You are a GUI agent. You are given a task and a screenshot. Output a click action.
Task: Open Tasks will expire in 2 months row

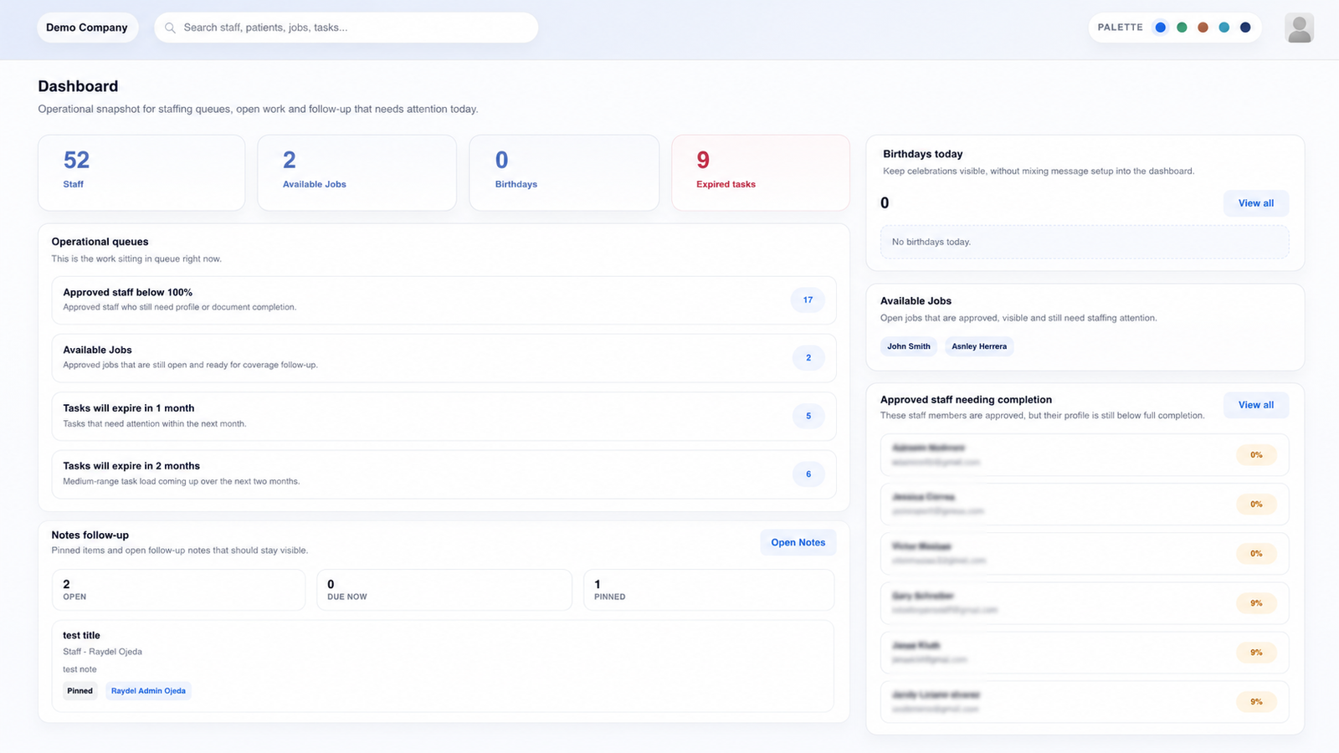[444, 474]
